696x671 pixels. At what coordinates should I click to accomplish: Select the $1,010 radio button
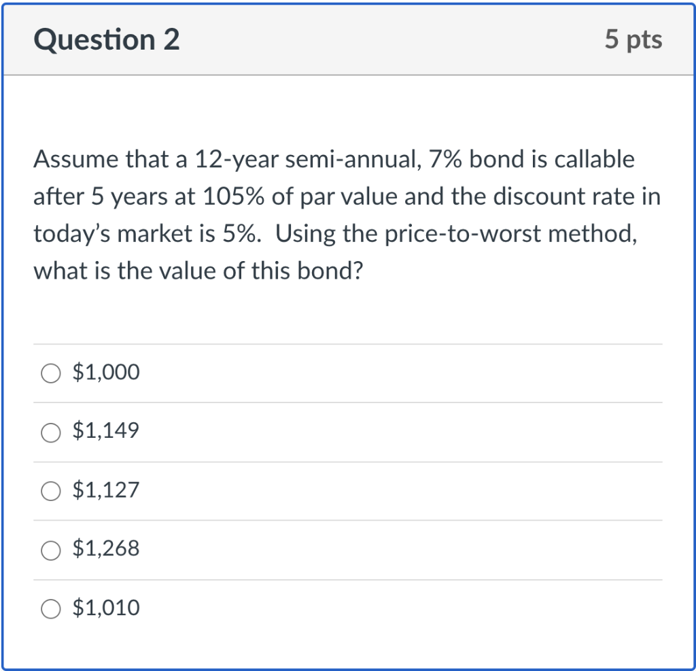[x=51, y=608]
